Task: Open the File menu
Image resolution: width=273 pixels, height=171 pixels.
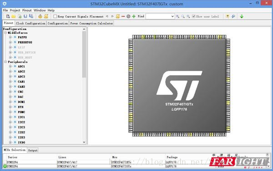Action: point(5,10)
